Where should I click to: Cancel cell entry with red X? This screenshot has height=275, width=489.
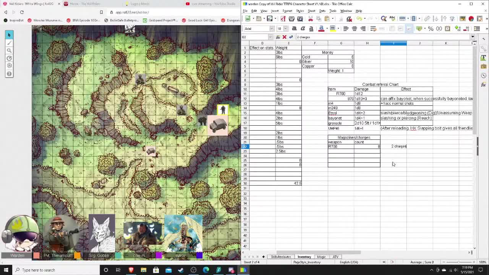click(284, 37)
